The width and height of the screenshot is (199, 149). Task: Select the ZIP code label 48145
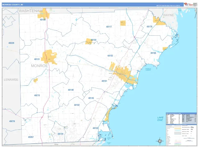[91, 98]
